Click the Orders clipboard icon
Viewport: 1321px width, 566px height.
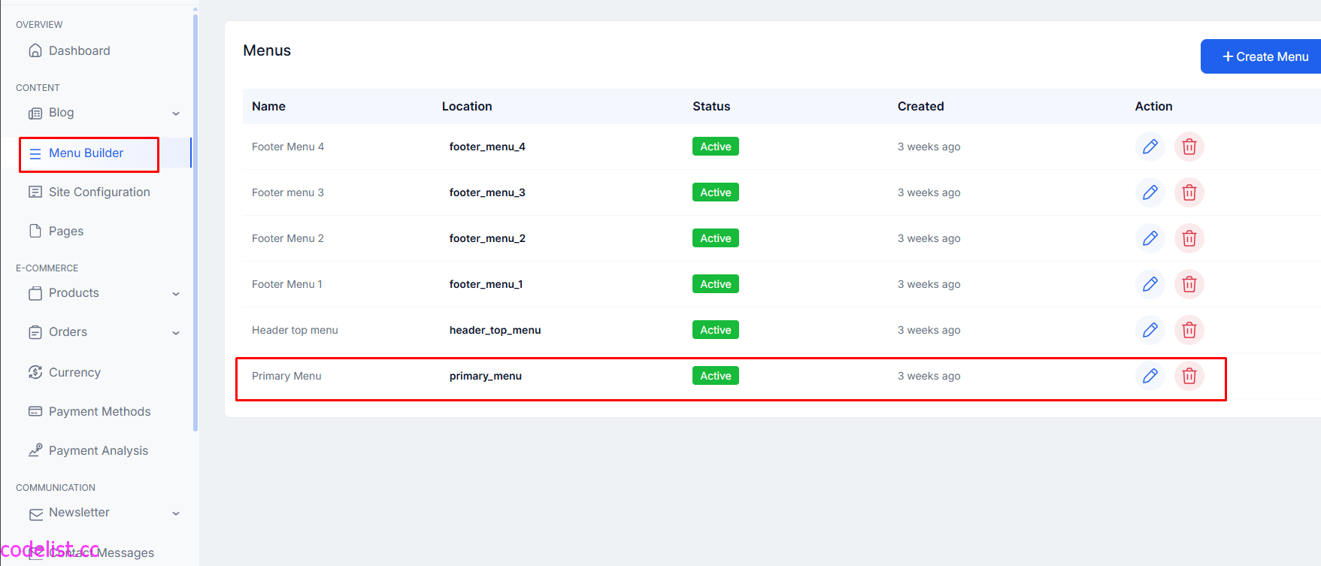coord(35,332)
